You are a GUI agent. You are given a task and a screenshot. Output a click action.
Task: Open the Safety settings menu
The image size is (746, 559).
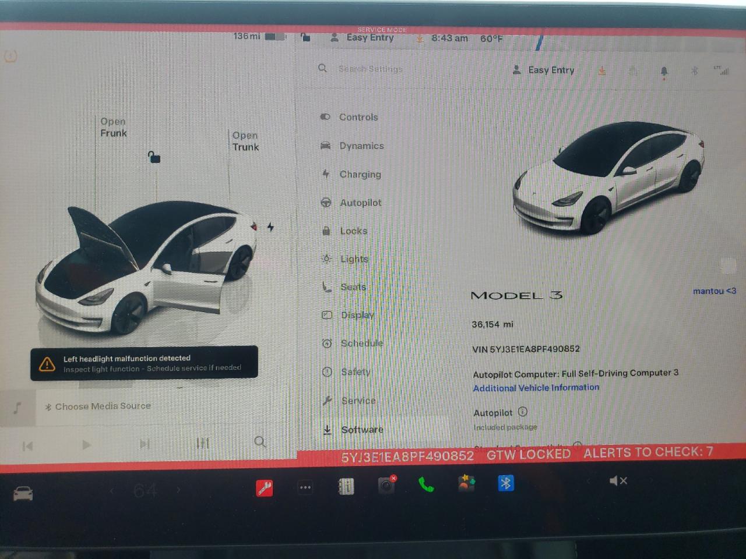(347, 372)
